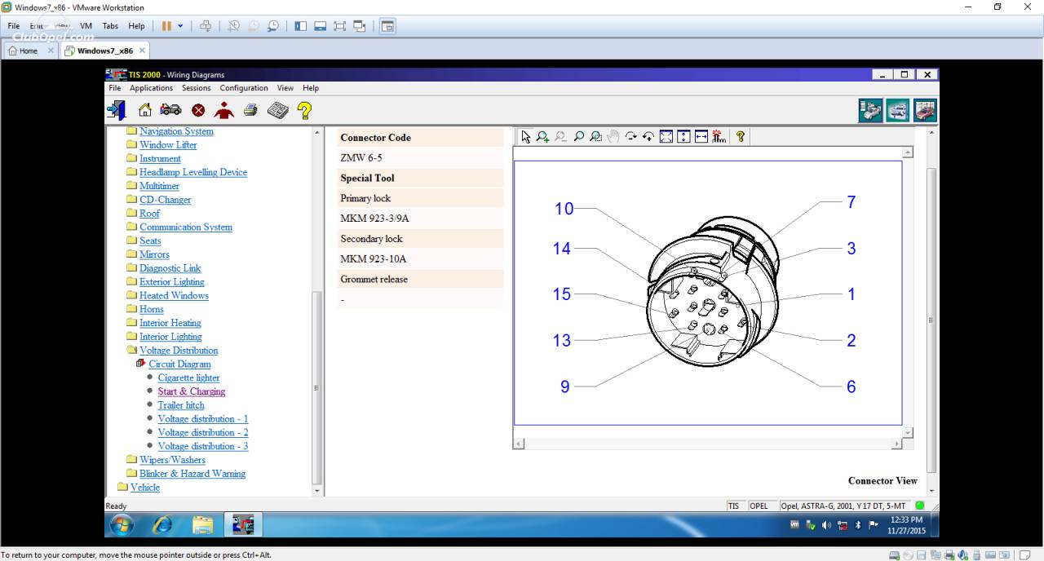
Task: Open help with the large yellow question mark
Action: 304,110
